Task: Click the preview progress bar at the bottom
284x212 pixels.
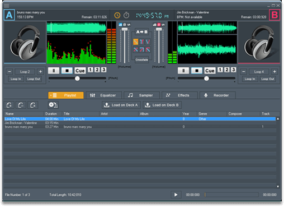Action: pos(231,195)
